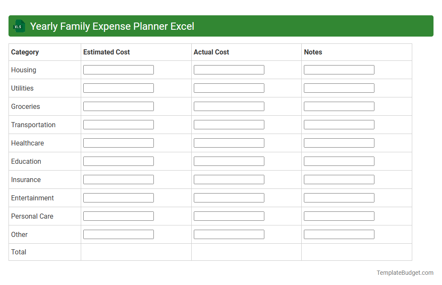Click the Total row label

[x=19, y=252]
